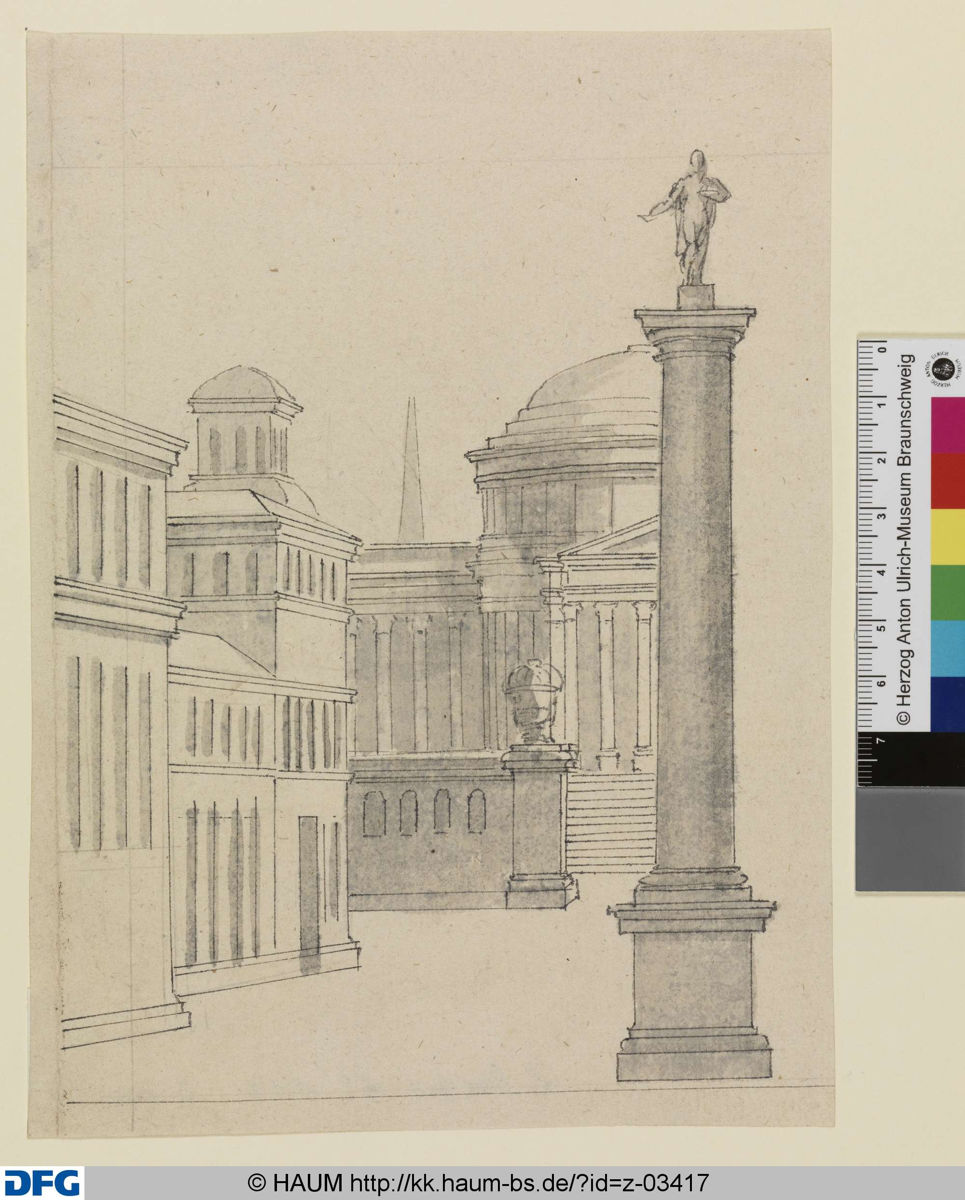This screenshot has width=965, height=1200.
Task: Select the yellow color patch on the scale
Action: [x=948, y=537]
